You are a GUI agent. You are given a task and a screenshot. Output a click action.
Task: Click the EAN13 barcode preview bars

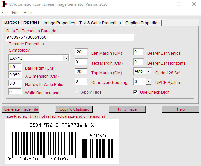point(44,145)
